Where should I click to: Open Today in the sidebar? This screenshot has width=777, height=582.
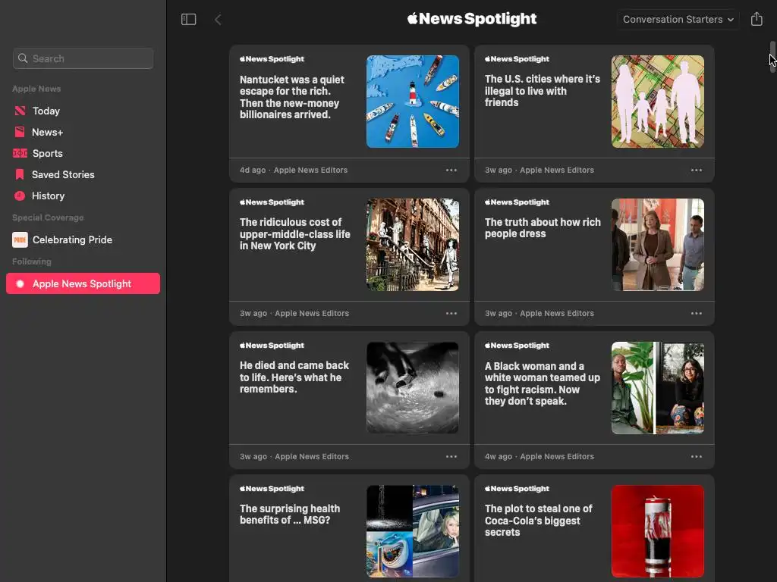pyautogui.click(x=83, y=111)
